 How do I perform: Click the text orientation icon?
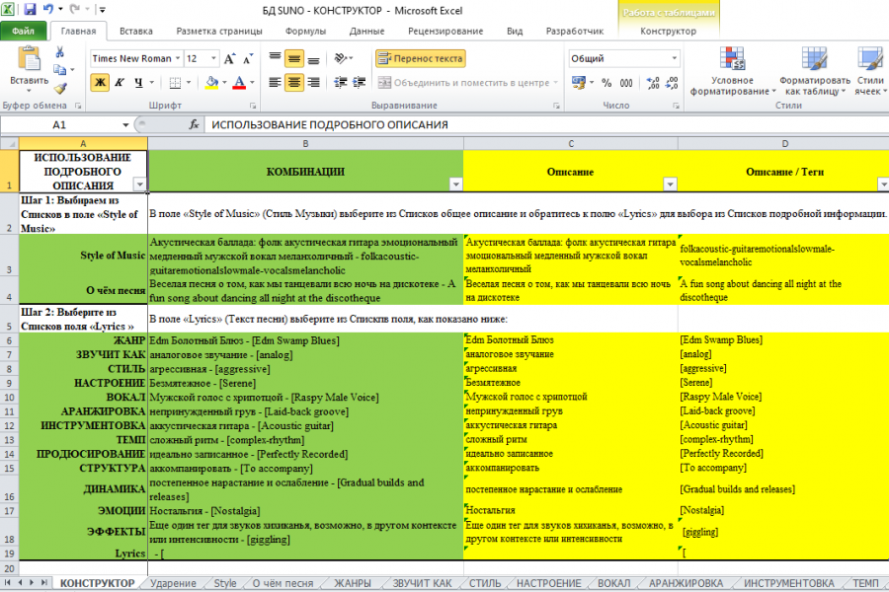[343, 59]
